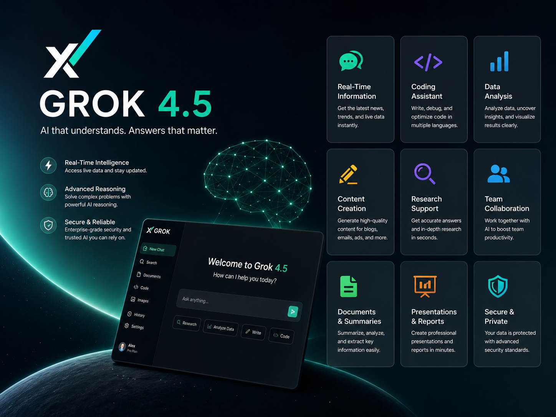Click the X GROK logo in the tablet sidebar
The height and width of the screenshot is (417, 556).
coord(158,230)
